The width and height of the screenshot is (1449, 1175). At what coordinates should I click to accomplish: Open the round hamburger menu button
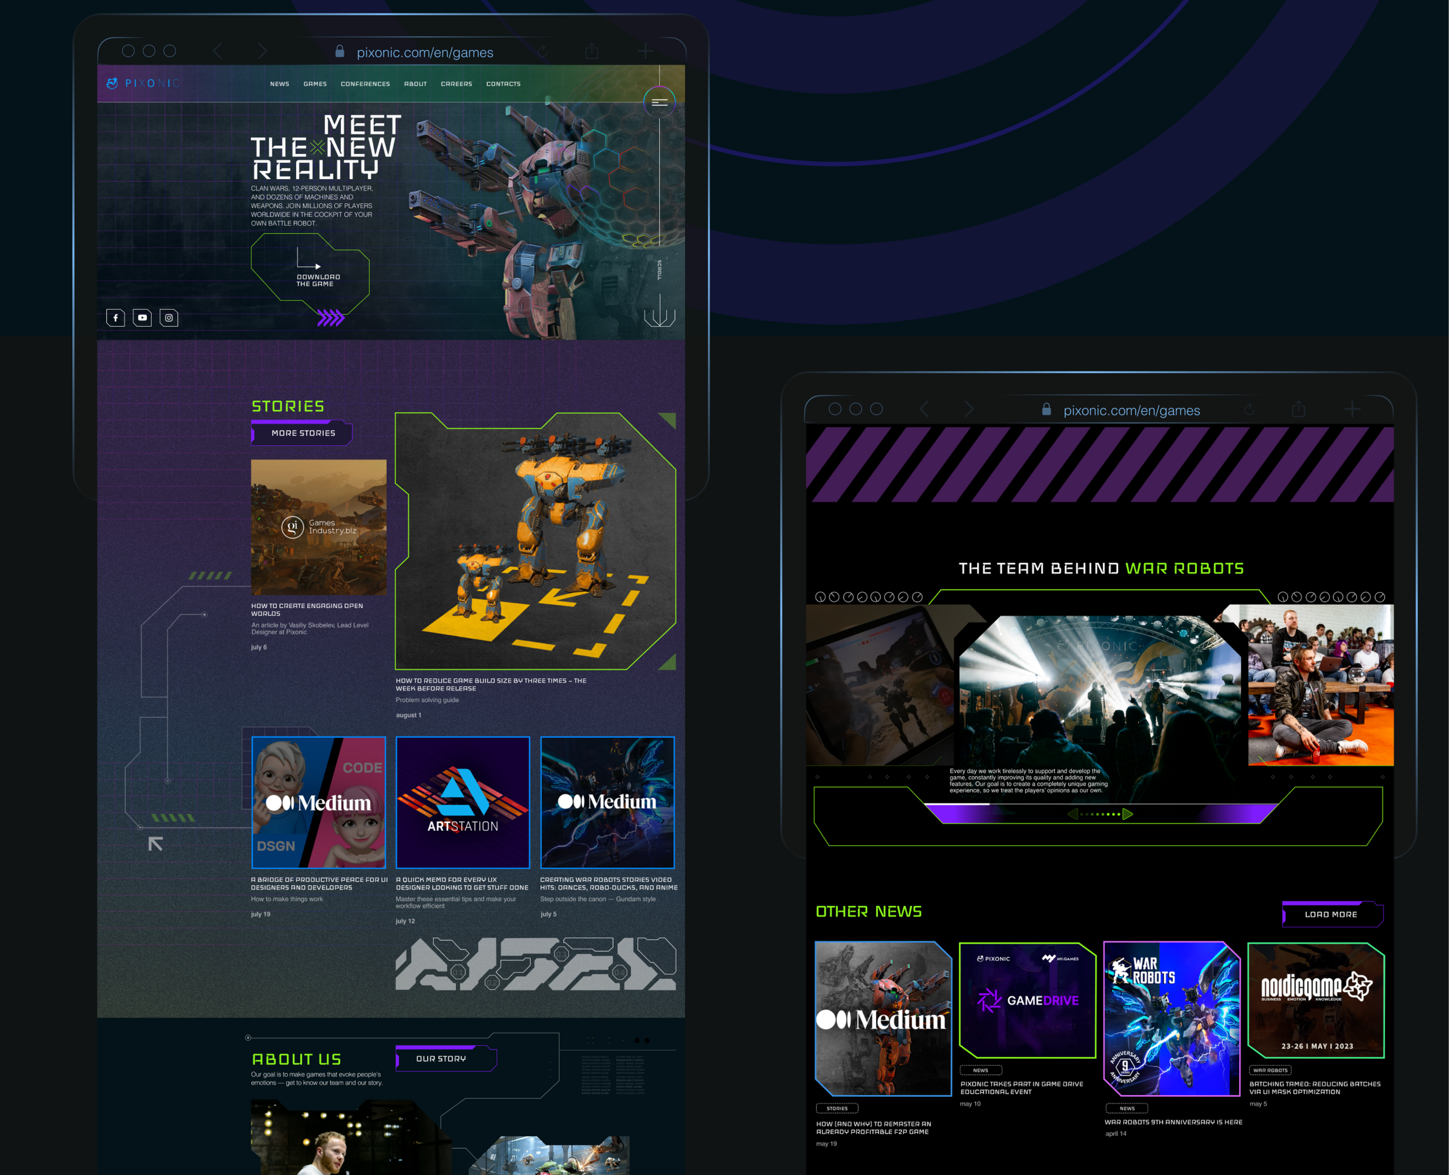point(659,102)
